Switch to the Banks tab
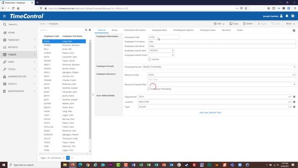The height and width of the screenshot is (168, 298). click(x=115, y=30)
